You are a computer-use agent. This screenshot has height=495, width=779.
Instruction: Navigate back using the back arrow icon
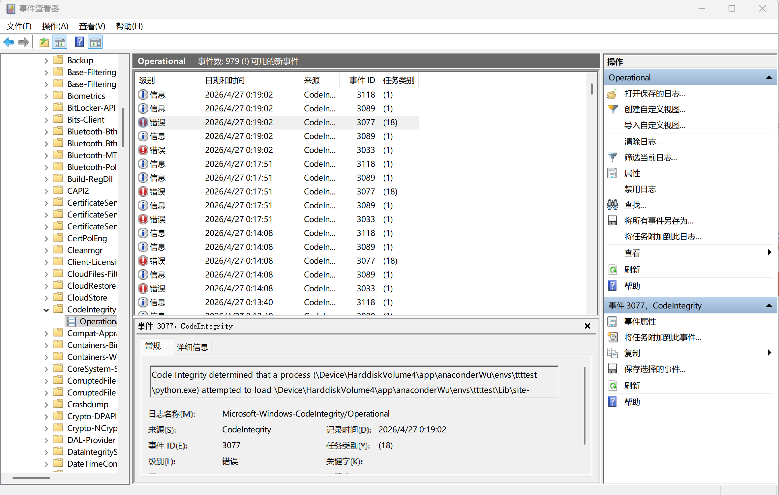(x=9, y=42)
